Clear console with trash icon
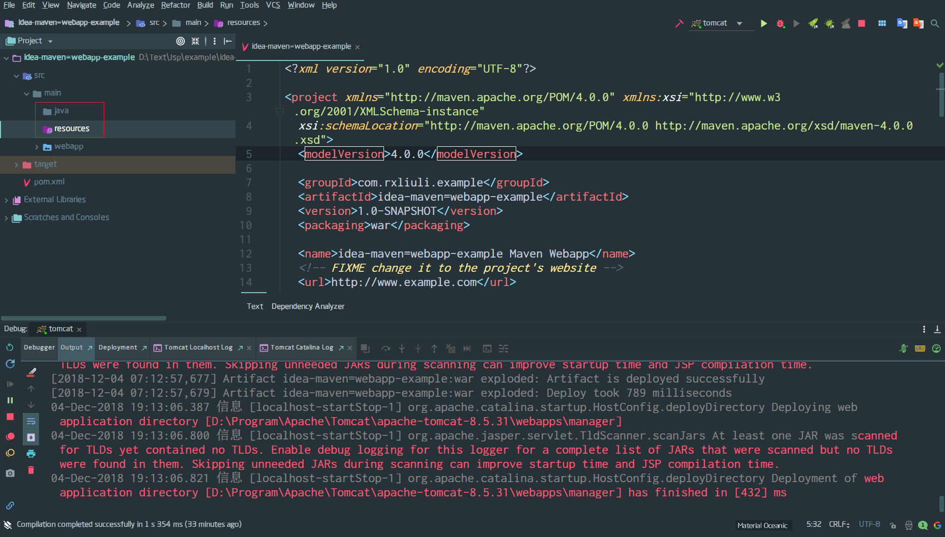Screen dimensions: 945x537 [31, 470]
